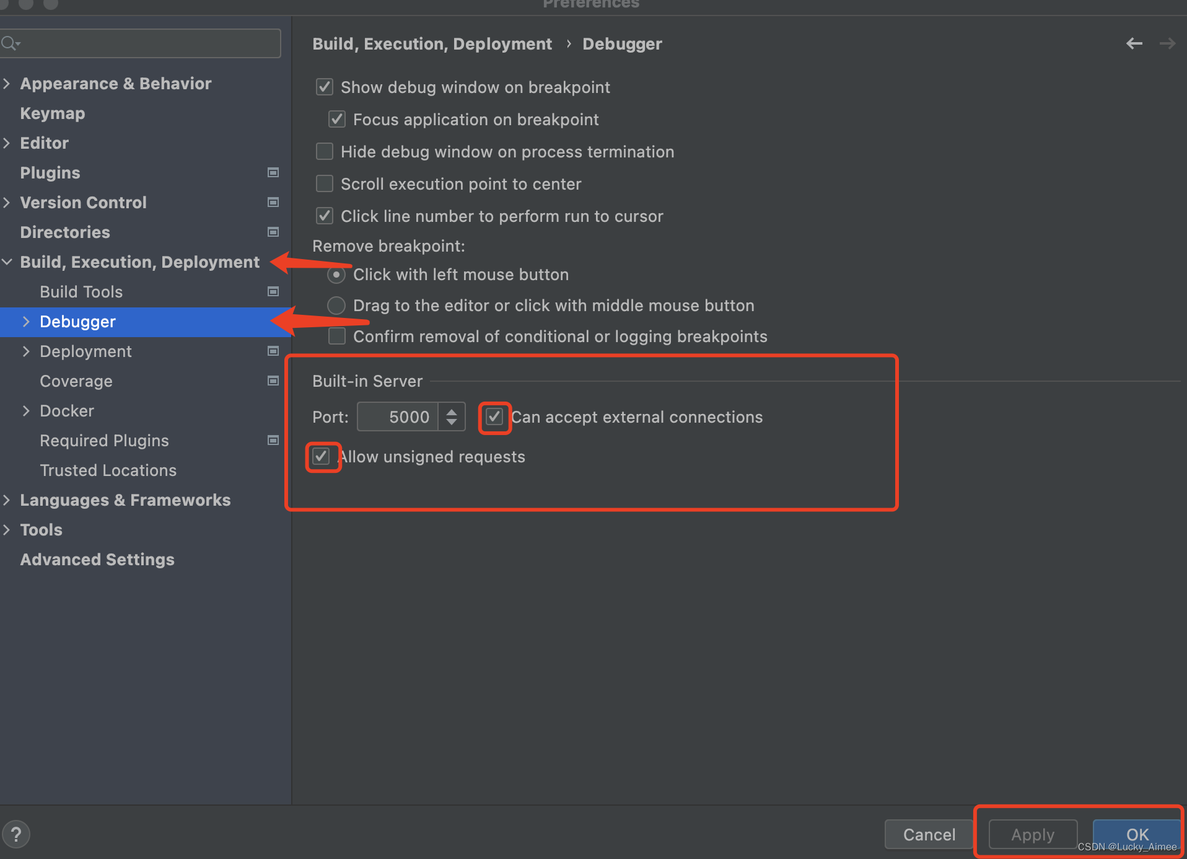Click the forward navigation arrow icon
Viewport: 1187px width, 859px height.
[1167, 43]
